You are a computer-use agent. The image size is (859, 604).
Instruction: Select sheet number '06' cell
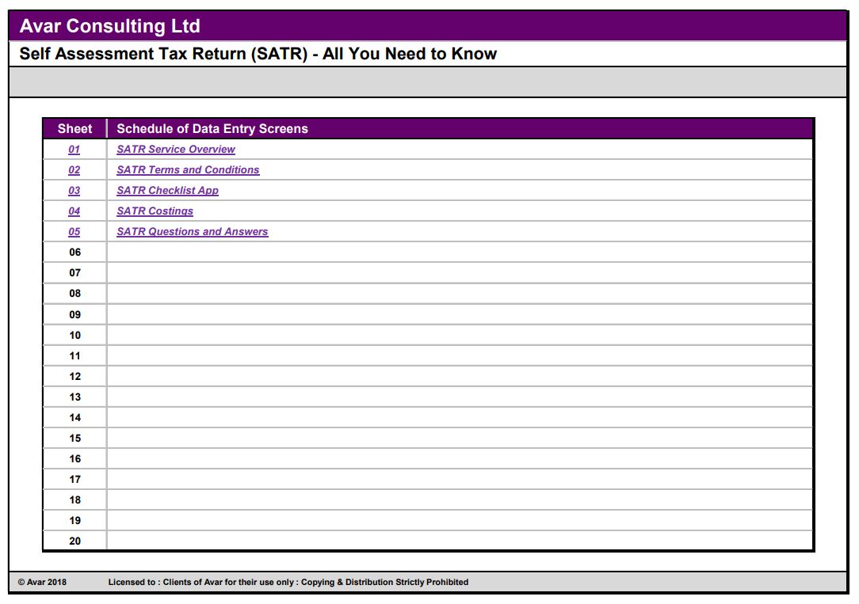click(x=75, y=253)
